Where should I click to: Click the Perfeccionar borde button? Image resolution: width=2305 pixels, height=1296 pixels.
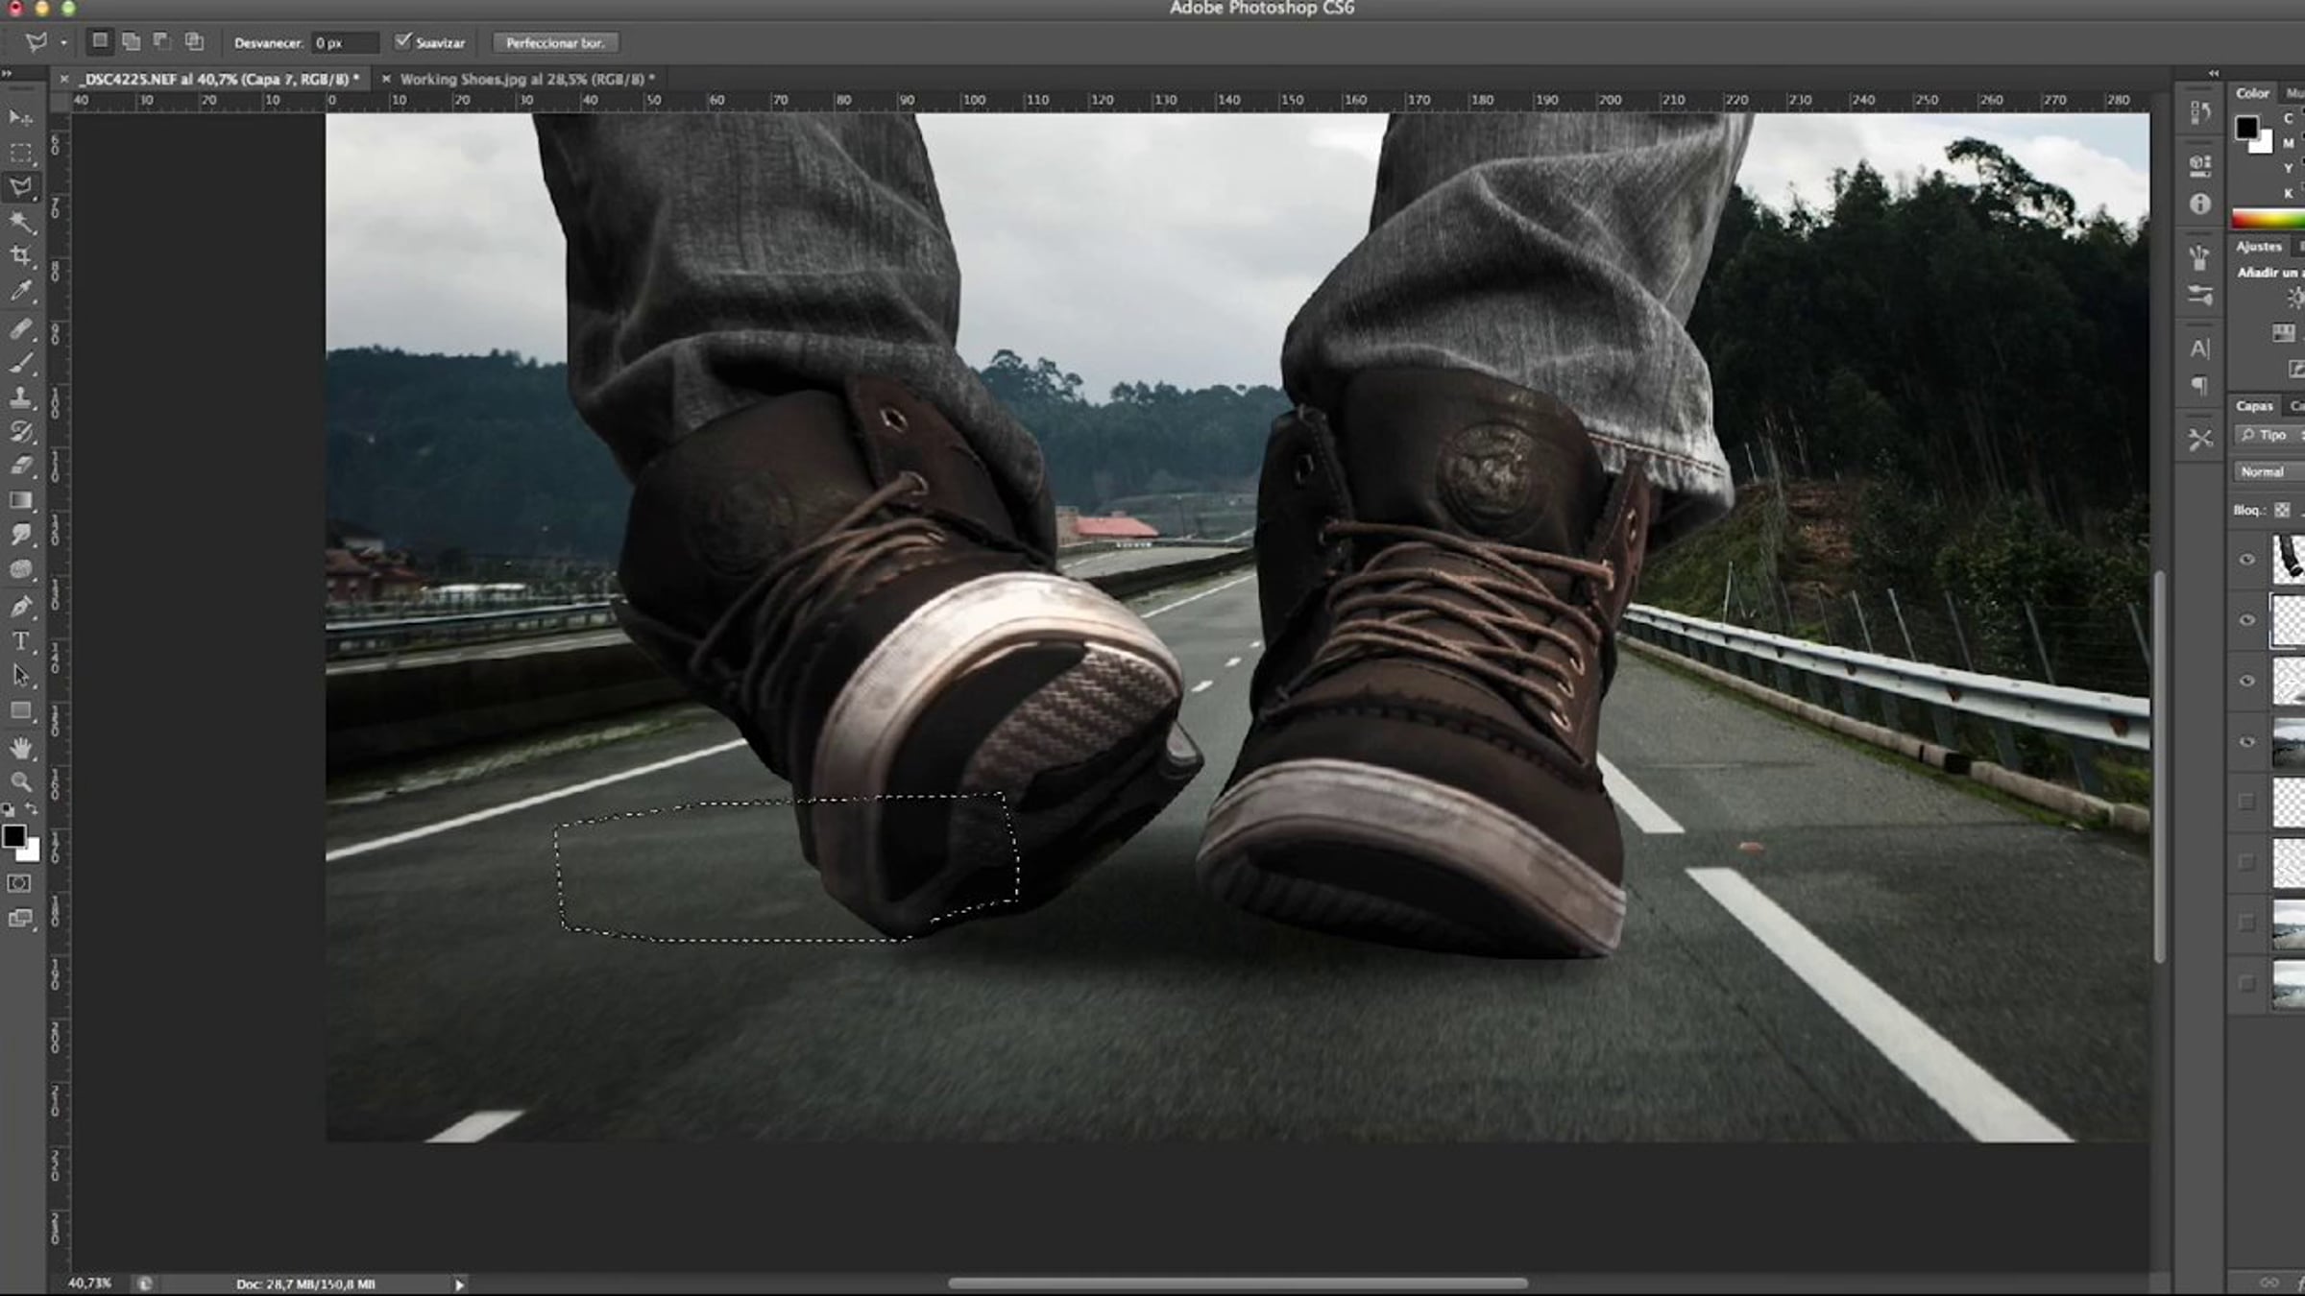pos(555,42)
